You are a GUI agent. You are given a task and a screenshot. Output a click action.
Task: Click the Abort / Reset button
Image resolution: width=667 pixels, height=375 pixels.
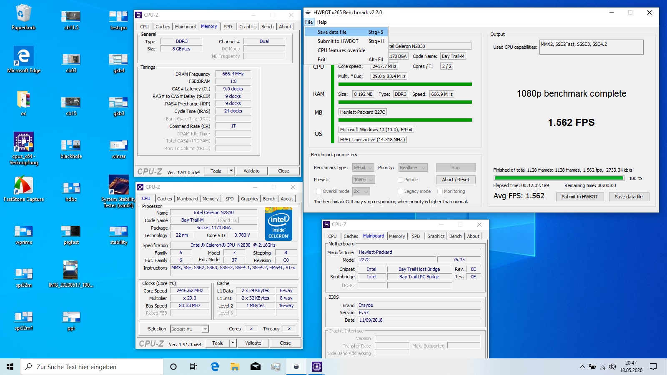point(455,180)
